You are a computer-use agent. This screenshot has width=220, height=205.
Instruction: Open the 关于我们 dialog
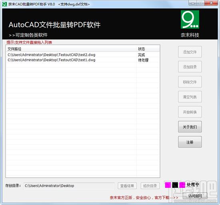coord(190,127)
